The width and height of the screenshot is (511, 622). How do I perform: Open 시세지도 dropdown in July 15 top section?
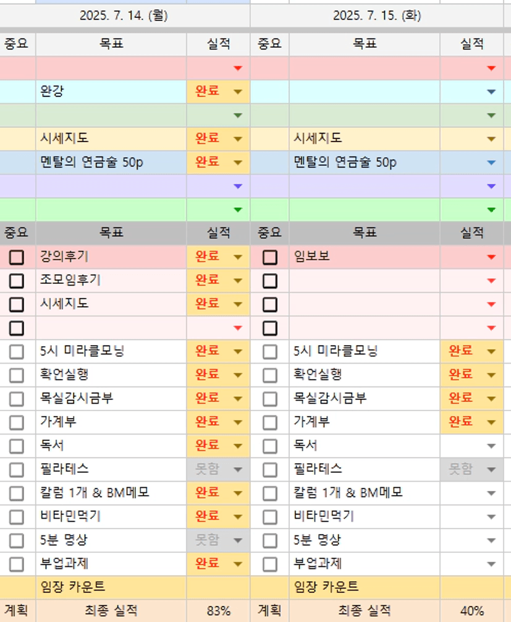[491, 139]
